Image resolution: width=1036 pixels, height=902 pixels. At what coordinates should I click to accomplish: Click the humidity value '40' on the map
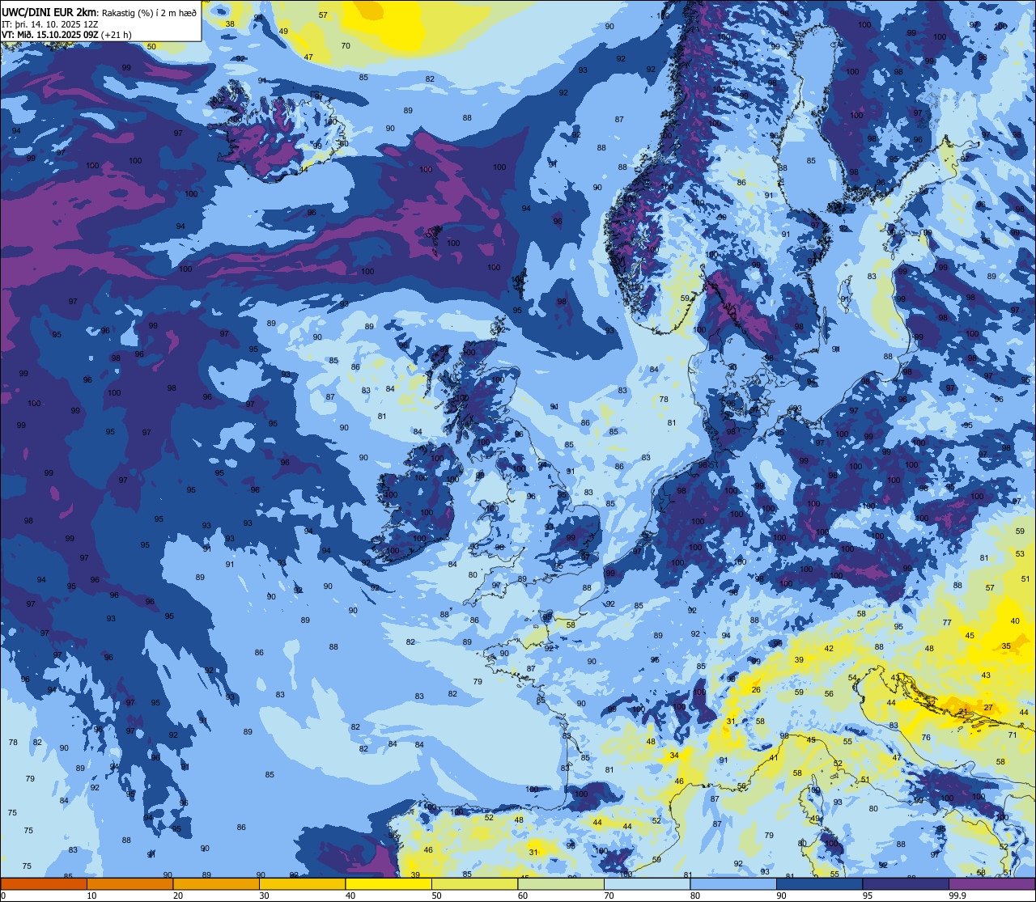point(1015,621)
